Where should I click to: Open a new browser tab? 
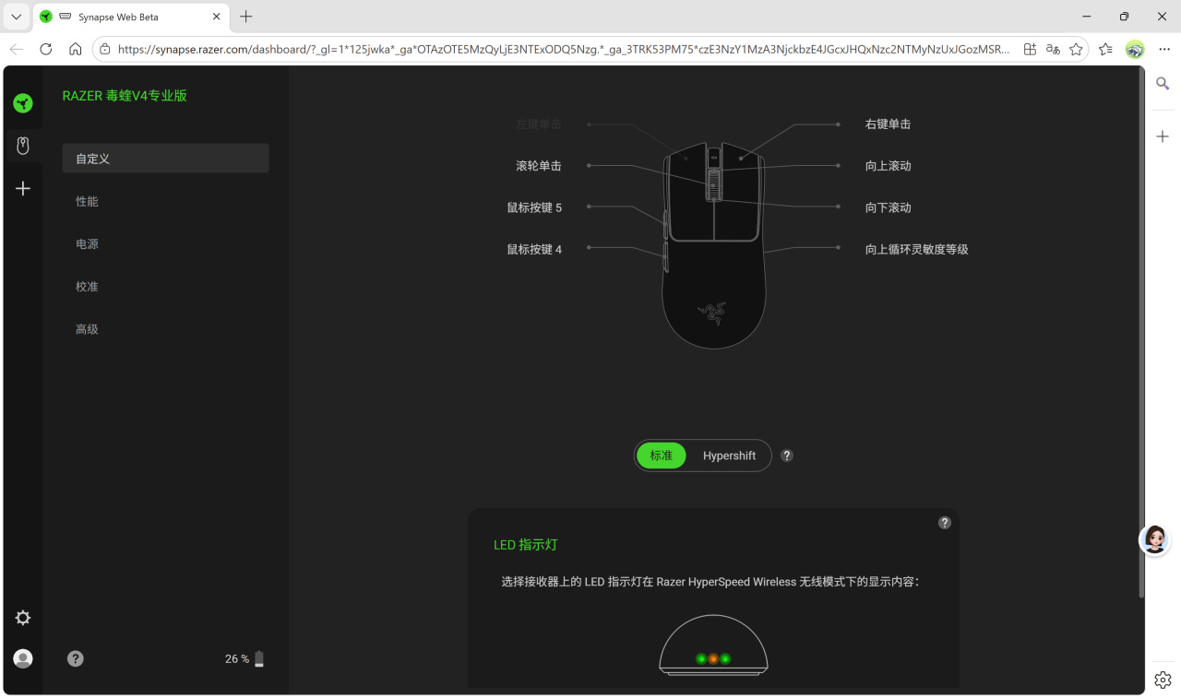[x=245, y=17]
